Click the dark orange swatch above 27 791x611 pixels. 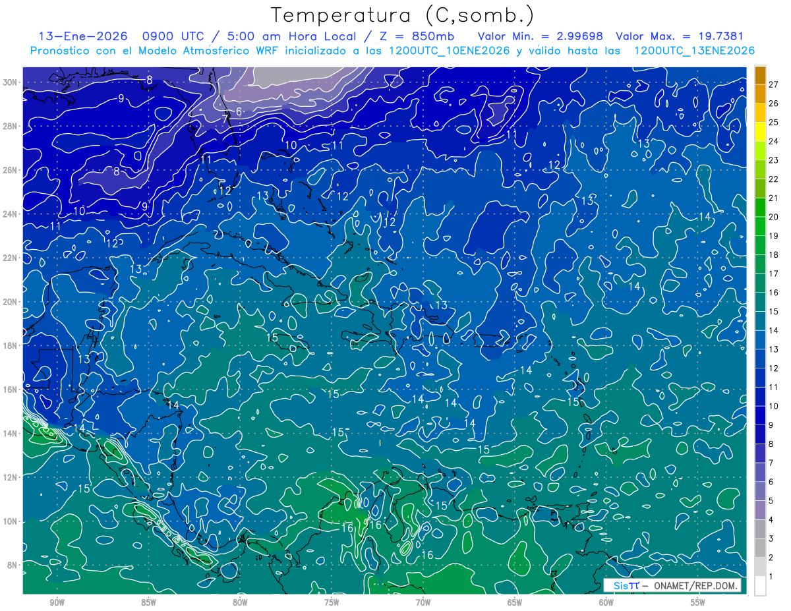coord(760,74)
